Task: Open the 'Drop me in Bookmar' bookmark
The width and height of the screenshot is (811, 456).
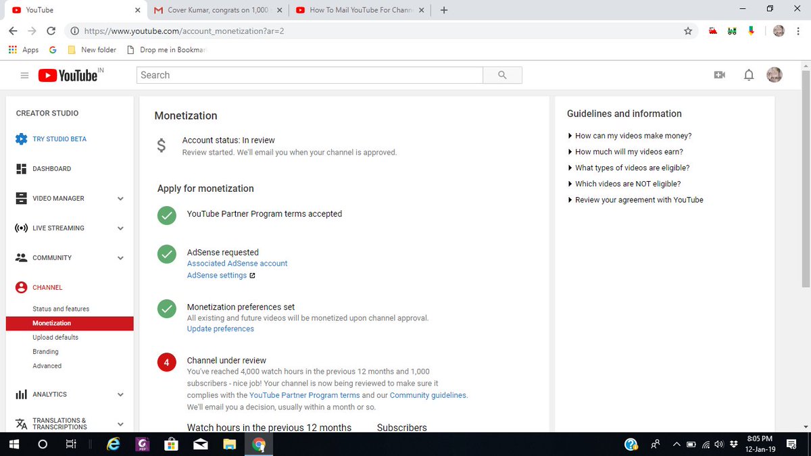Action: tap(166, 50)
